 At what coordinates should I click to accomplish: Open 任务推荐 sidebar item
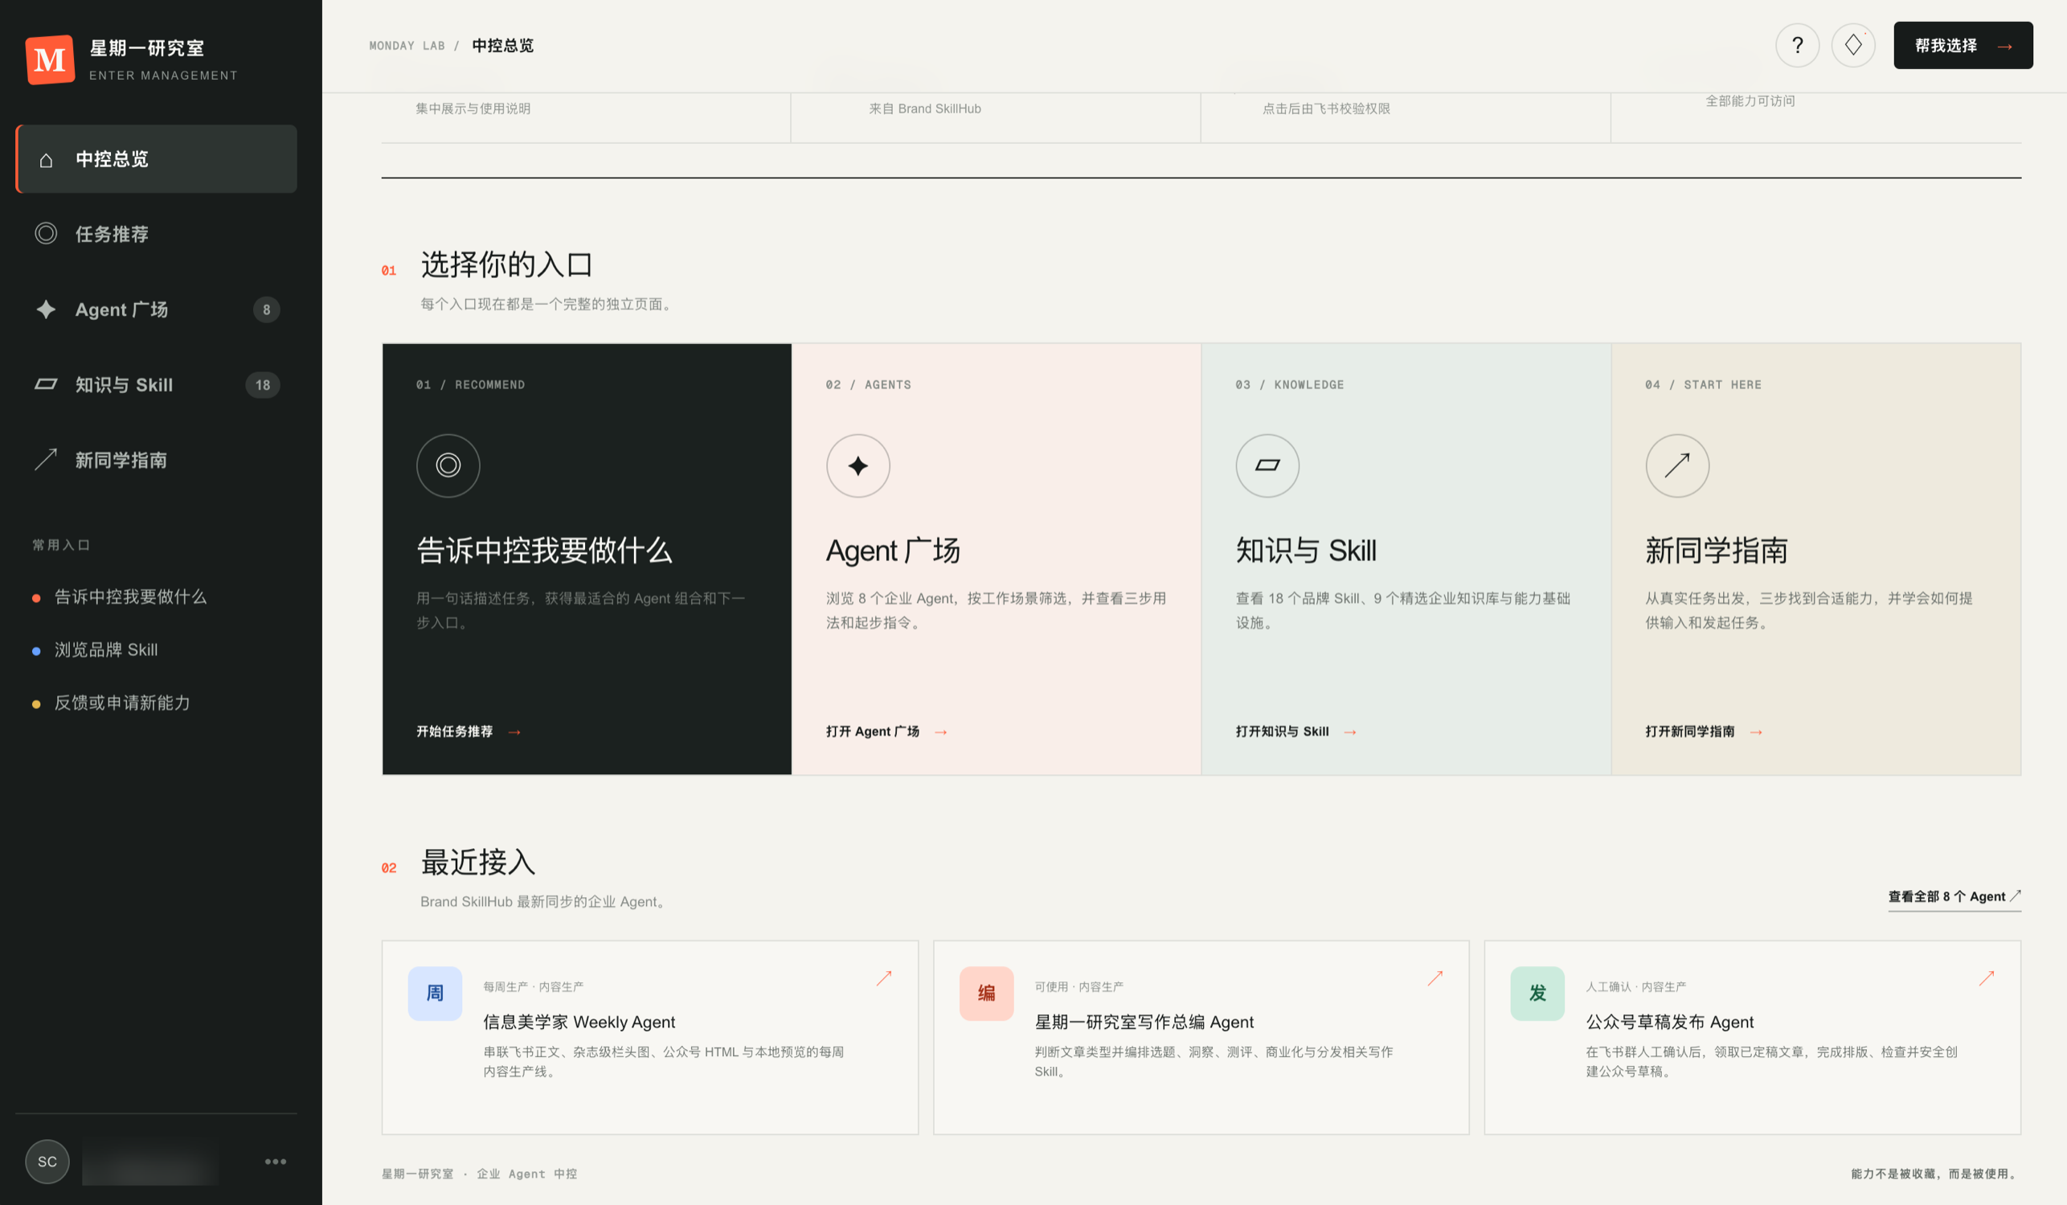pos(157,234)
